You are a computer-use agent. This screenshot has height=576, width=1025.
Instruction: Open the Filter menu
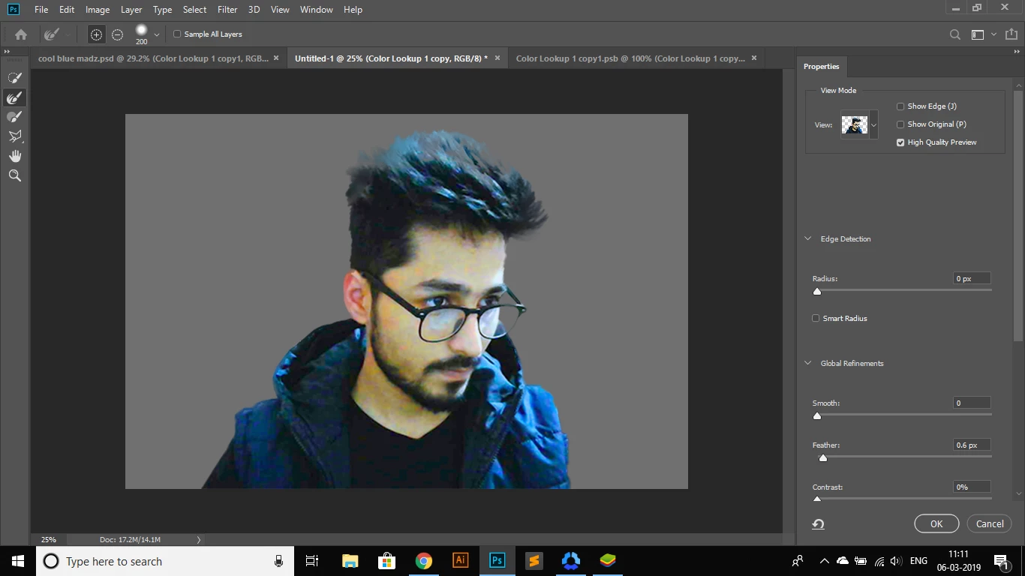tap(227, 9)
